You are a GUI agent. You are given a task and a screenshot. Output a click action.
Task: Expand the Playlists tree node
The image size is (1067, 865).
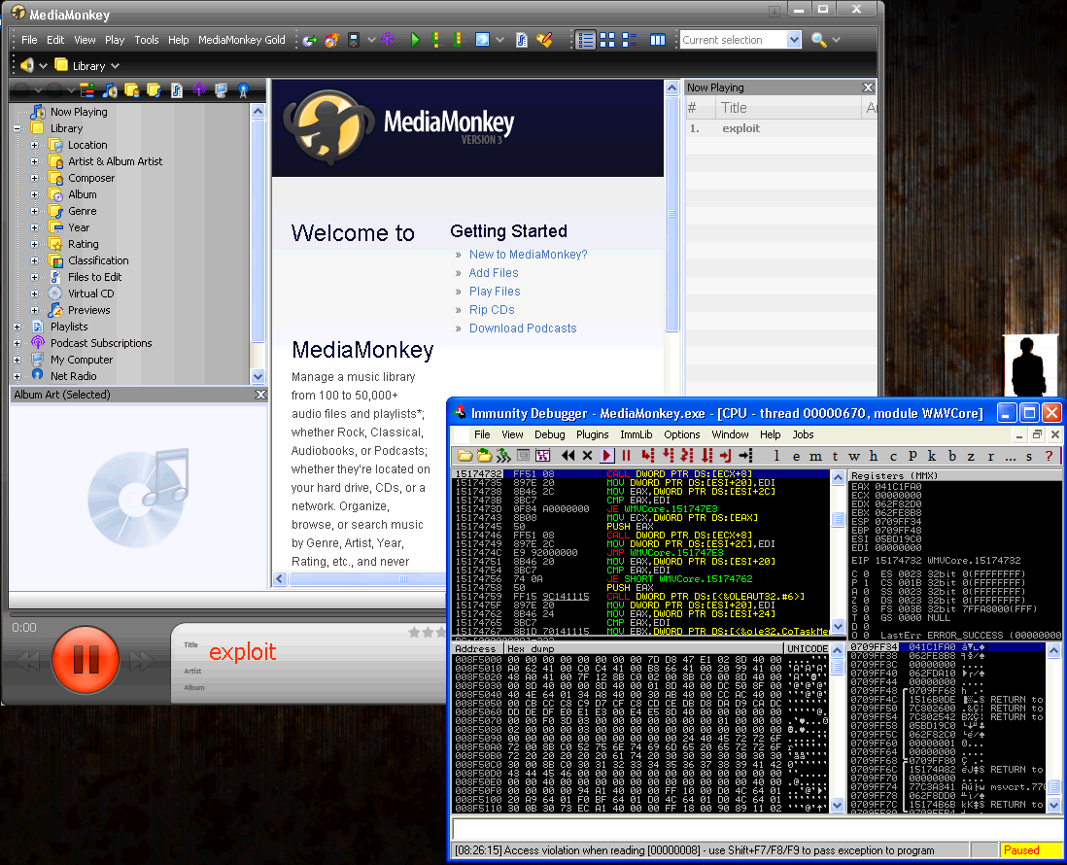click(x=17, y=327)
